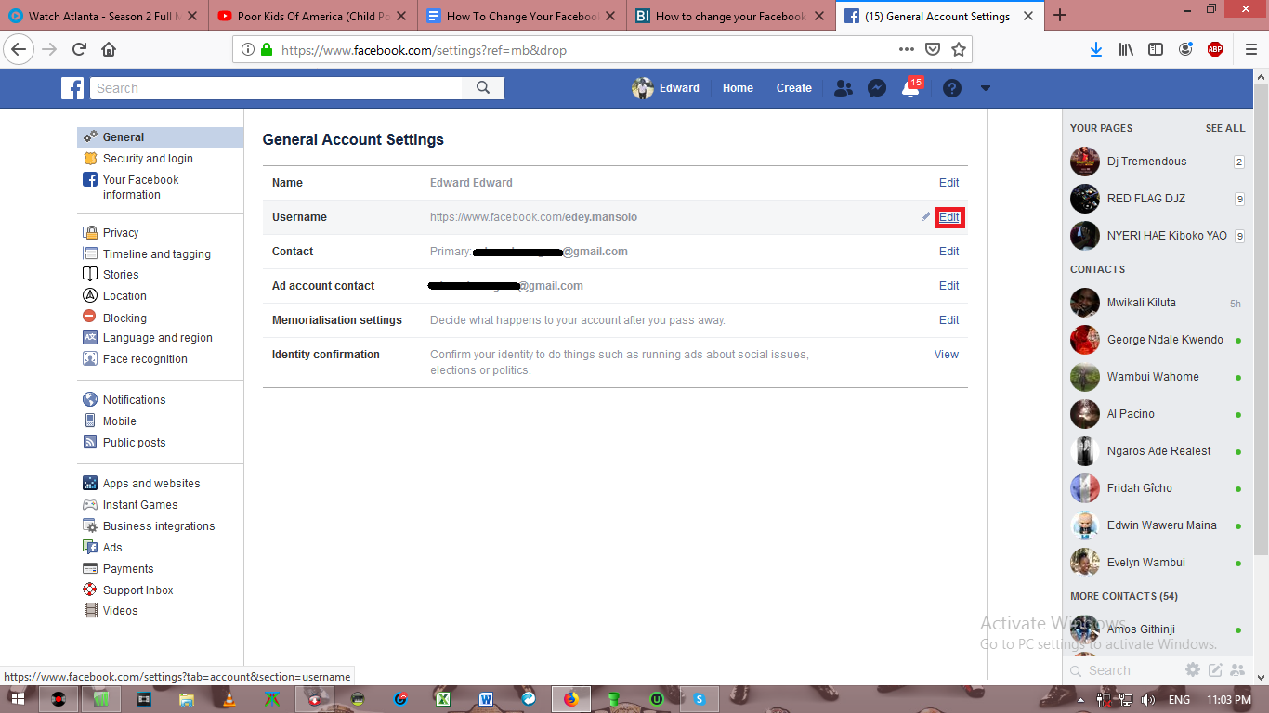
Task: Switch to Business Insider How to change tab
Action: [x=731, y=16]
